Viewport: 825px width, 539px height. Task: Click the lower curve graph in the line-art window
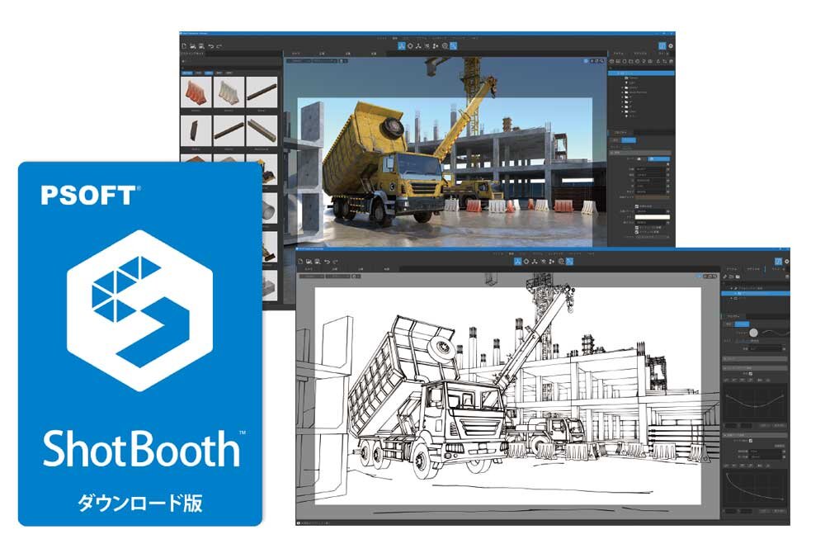[x=755, y=488]
